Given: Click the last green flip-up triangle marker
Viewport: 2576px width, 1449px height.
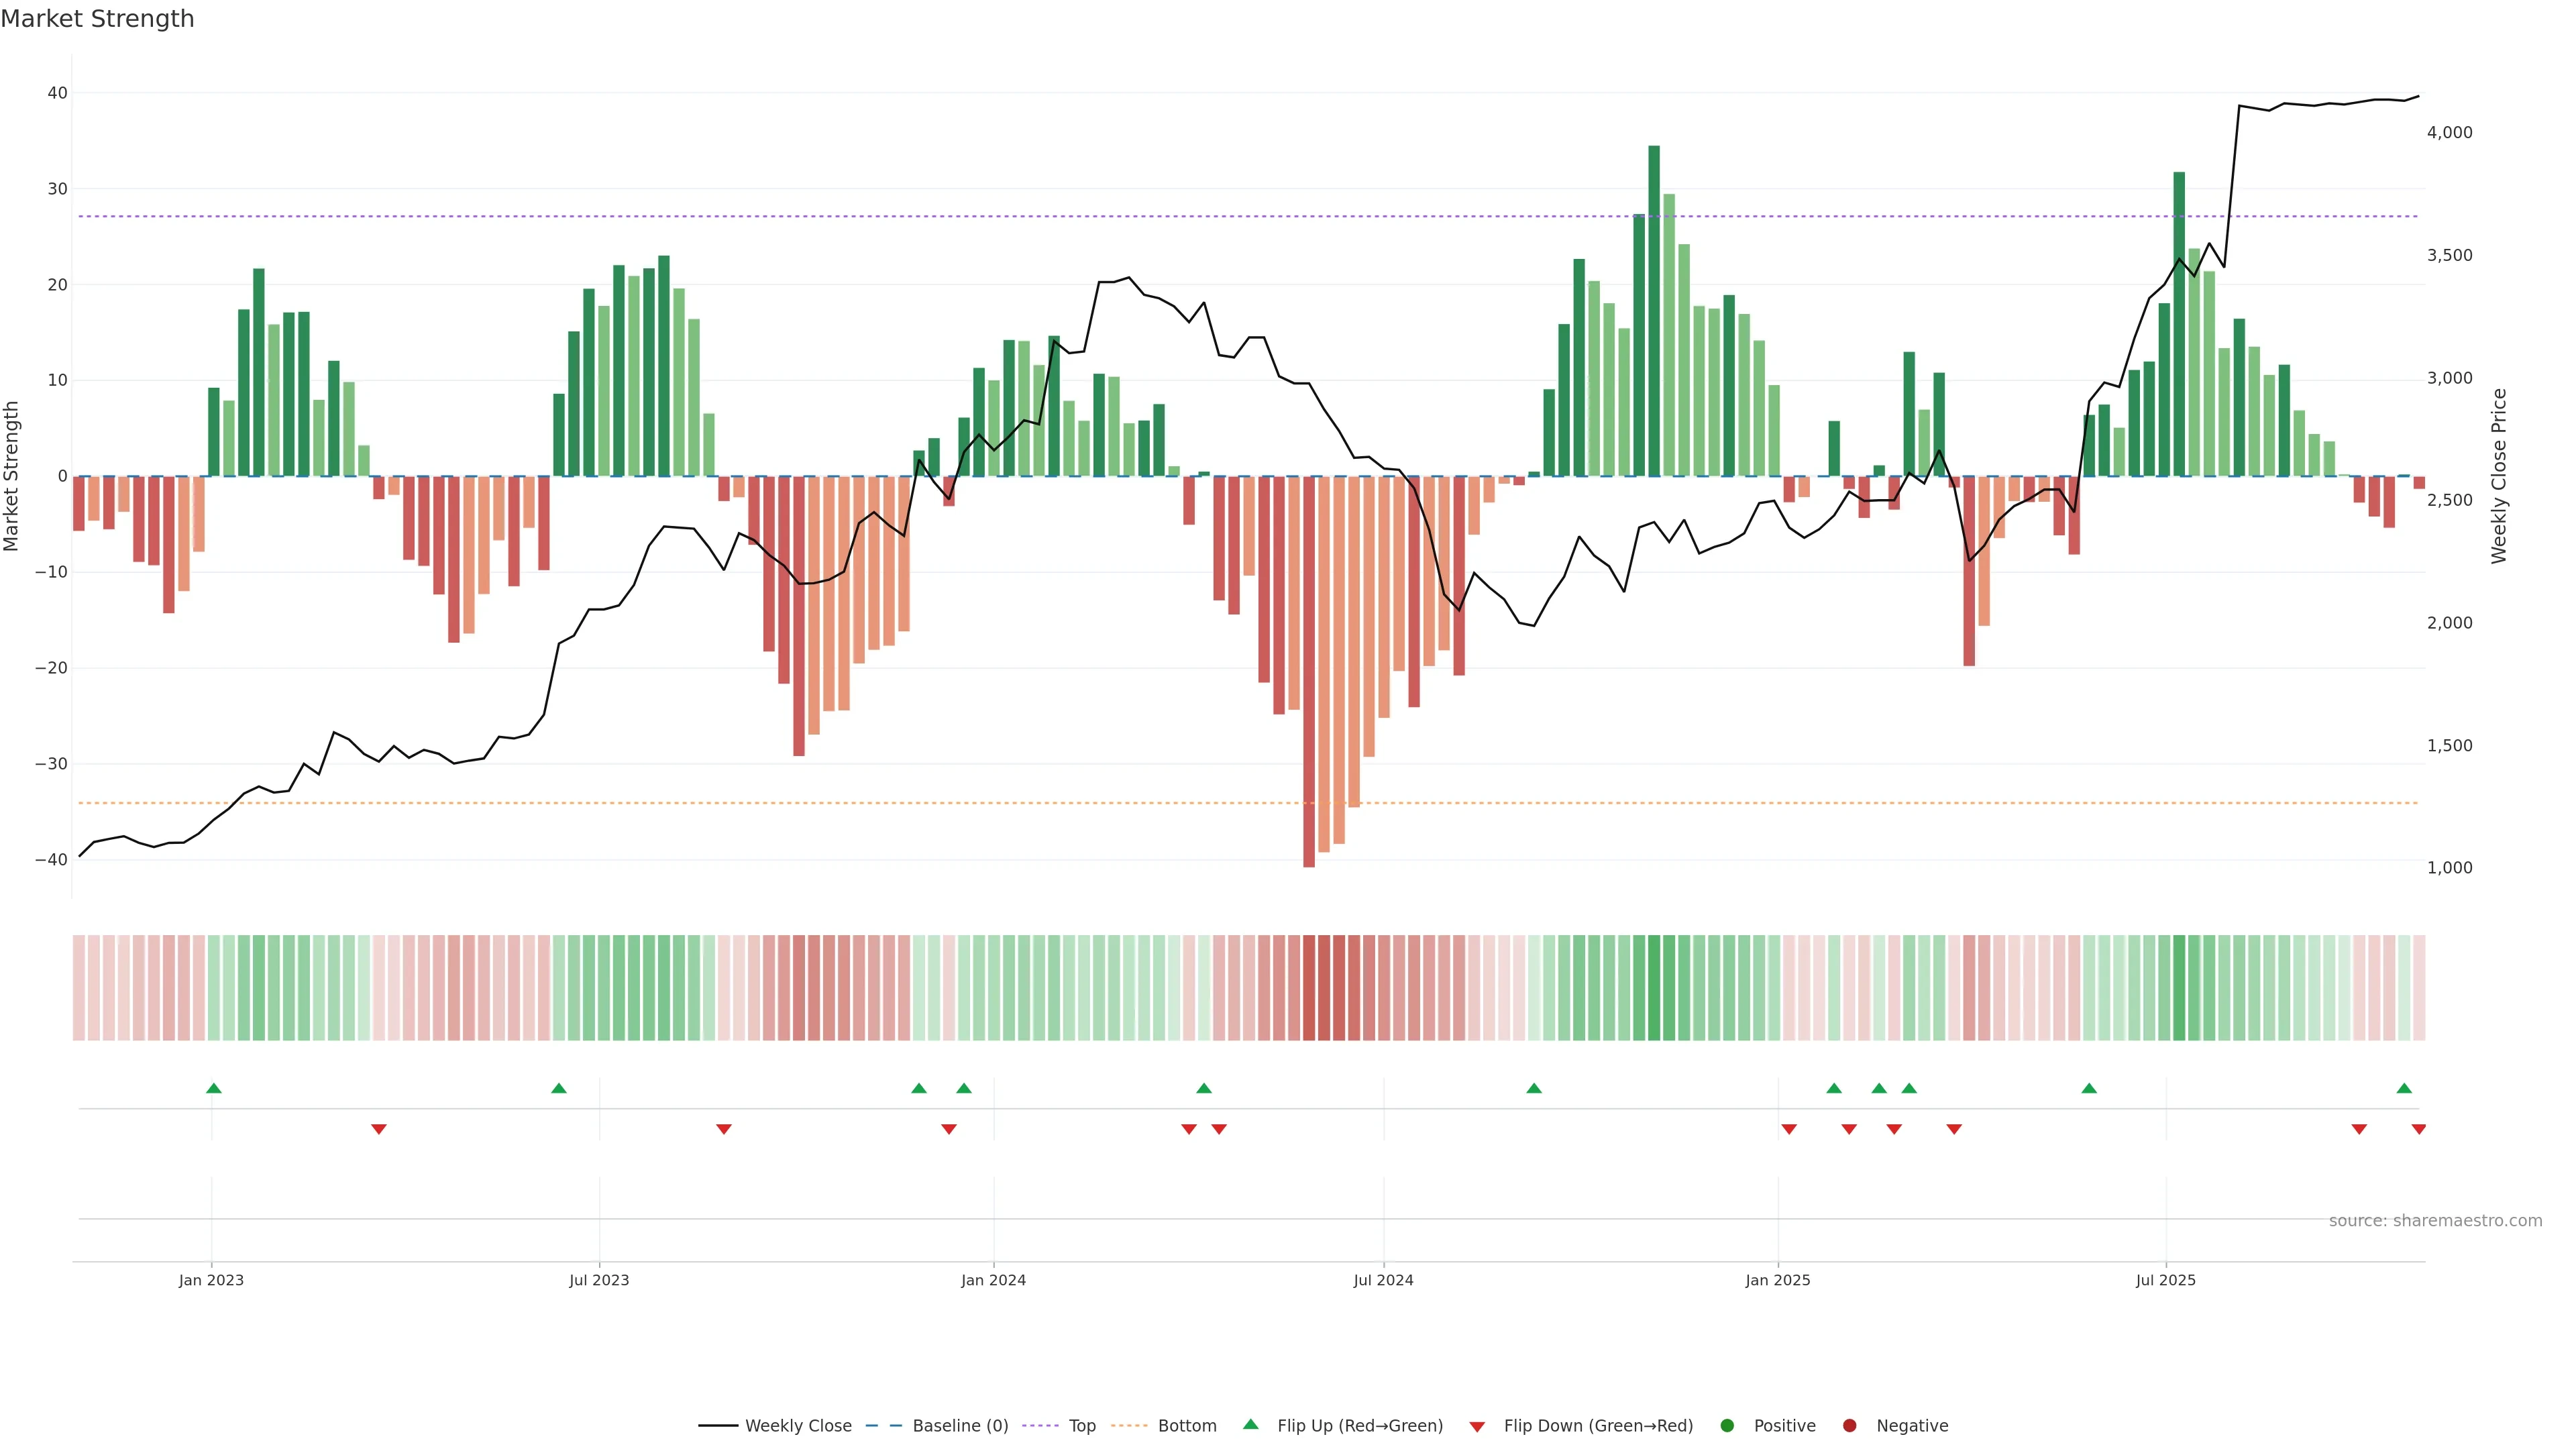Looking at the screenshot, I should point(2404,1088).
